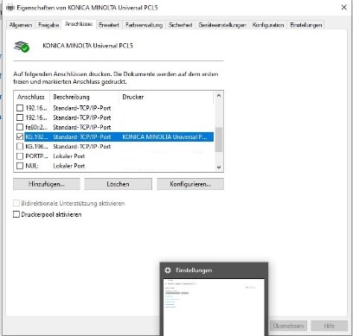
Task: Select the Einstellungen tab
Action: click(x=305, y=25)
